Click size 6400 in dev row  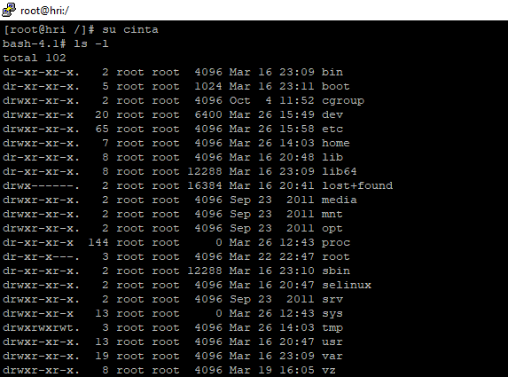click(x=208, y=114)
